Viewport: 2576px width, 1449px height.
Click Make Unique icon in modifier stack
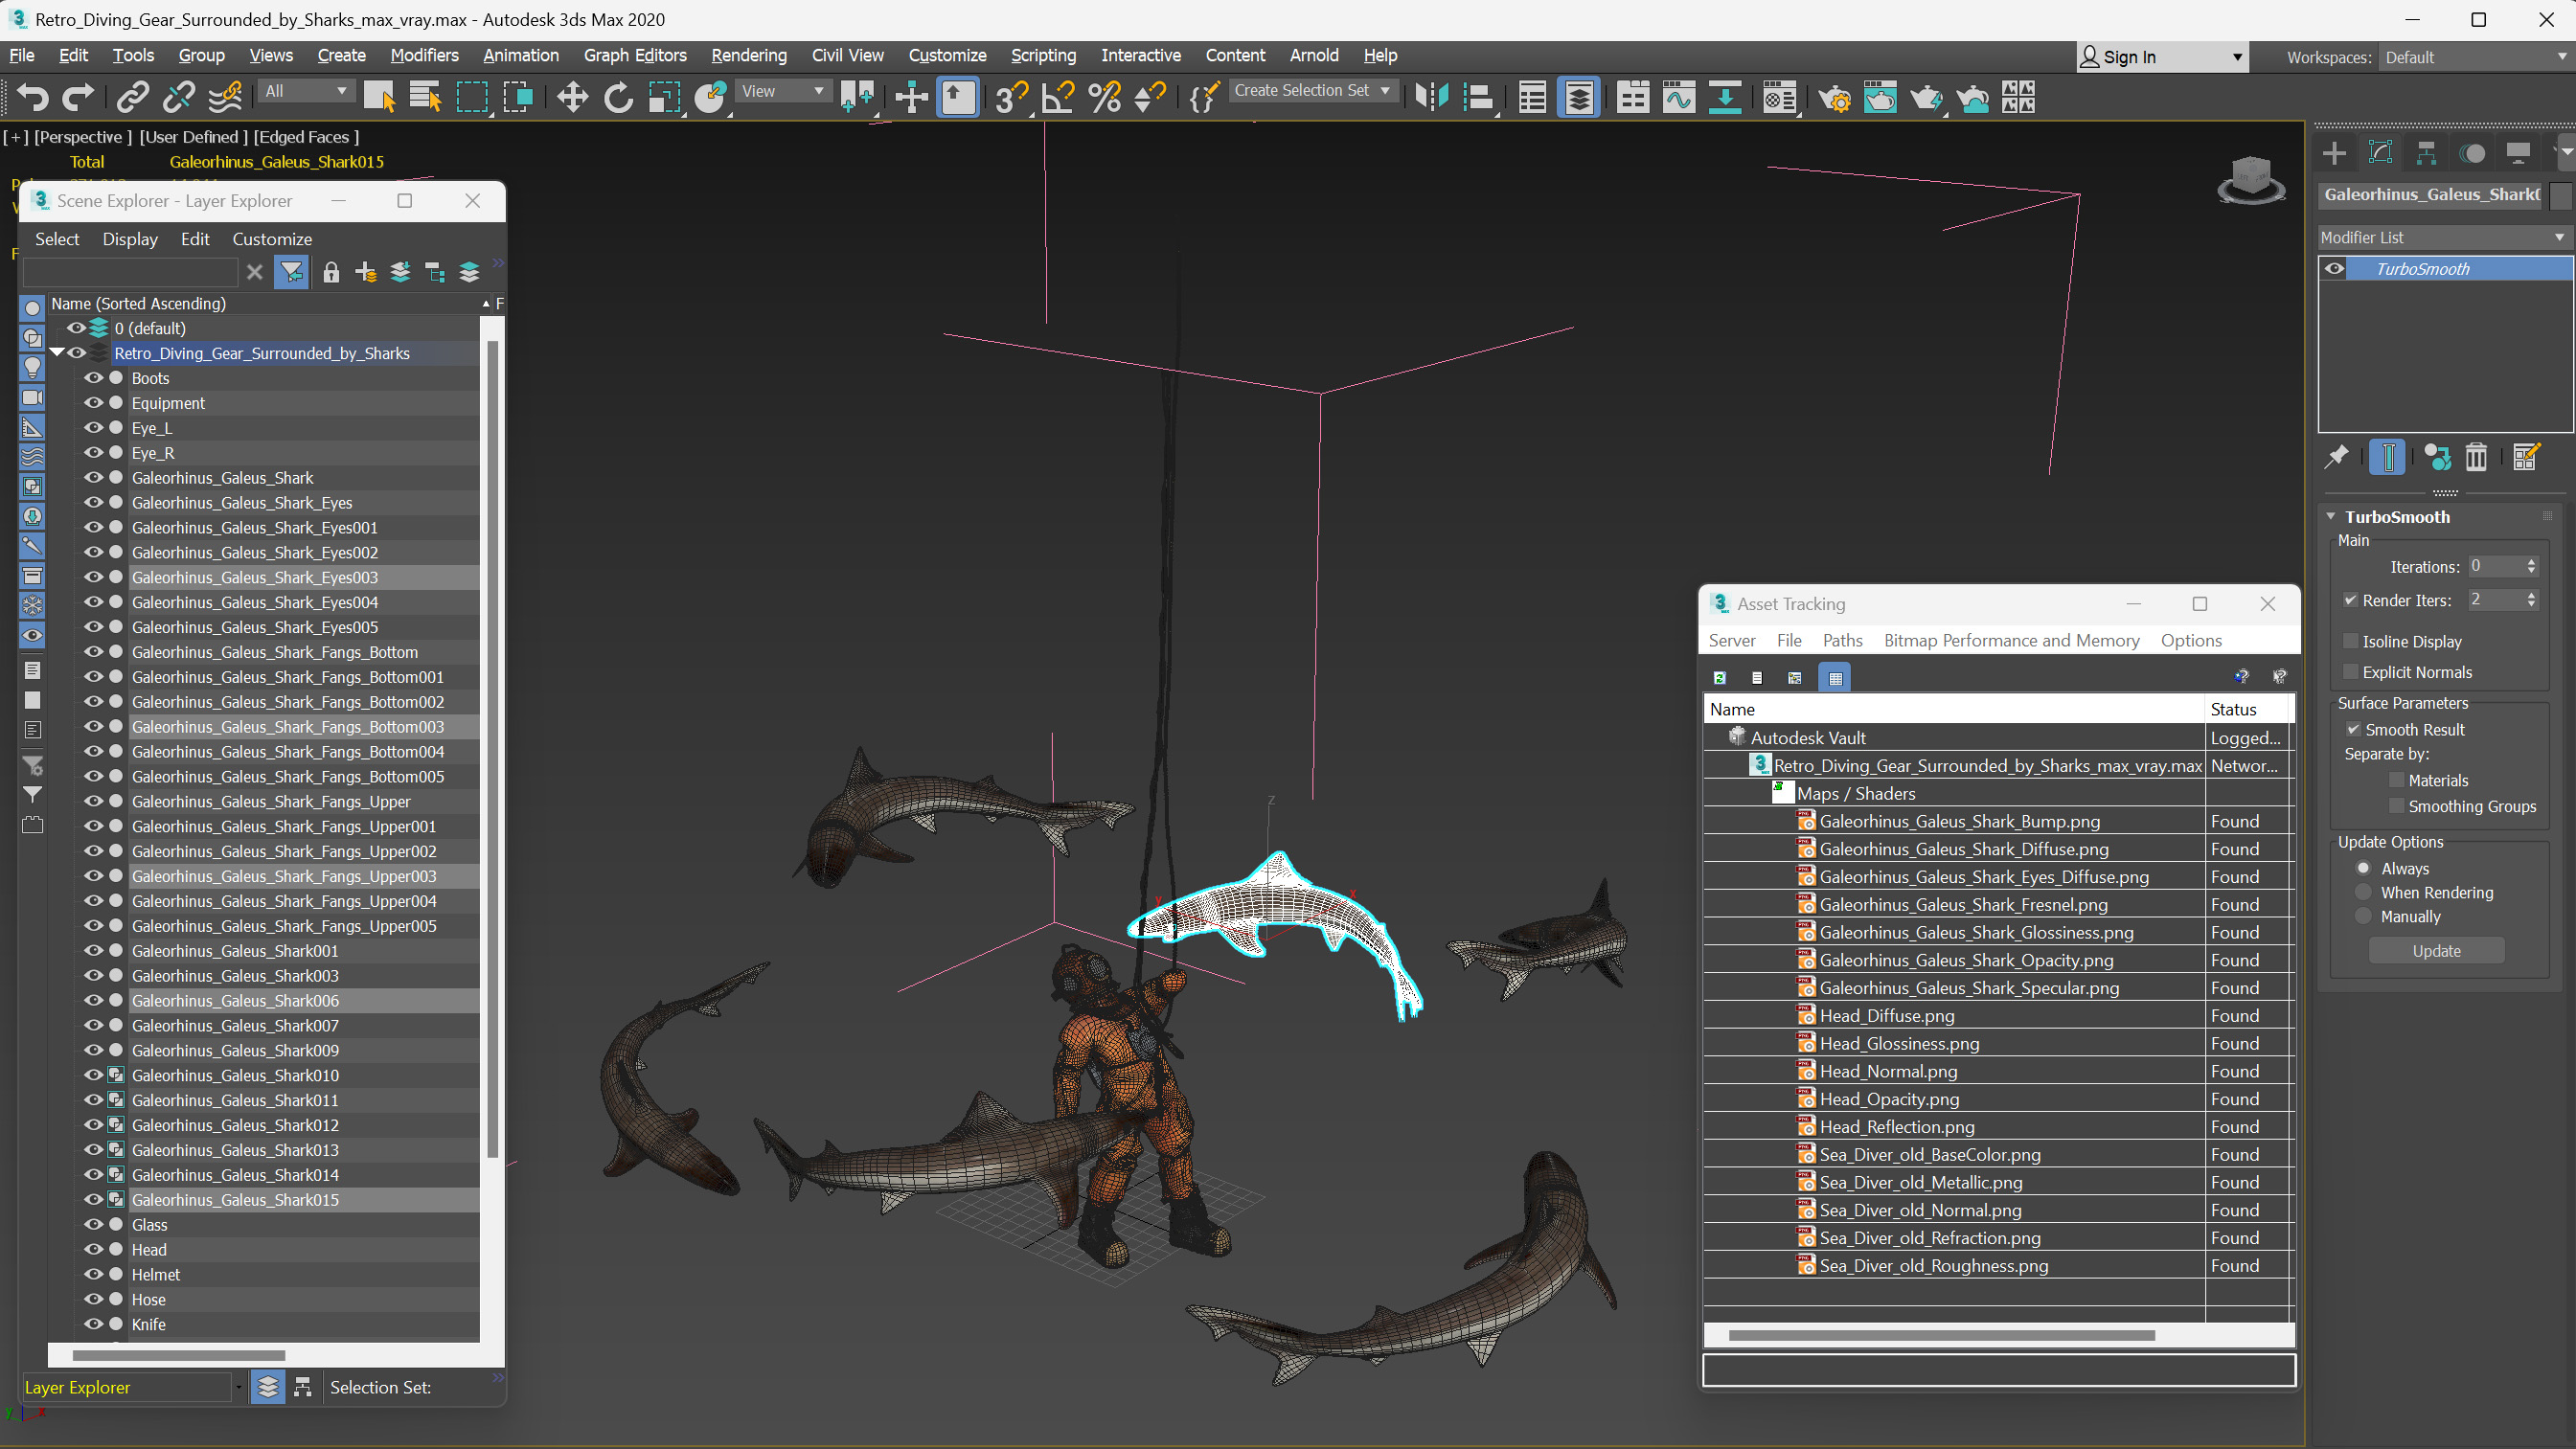click(x=2437, y=457)
